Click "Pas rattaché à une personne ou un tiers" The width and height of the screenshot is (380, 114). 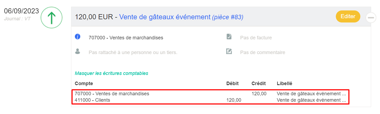coord(133,52)
